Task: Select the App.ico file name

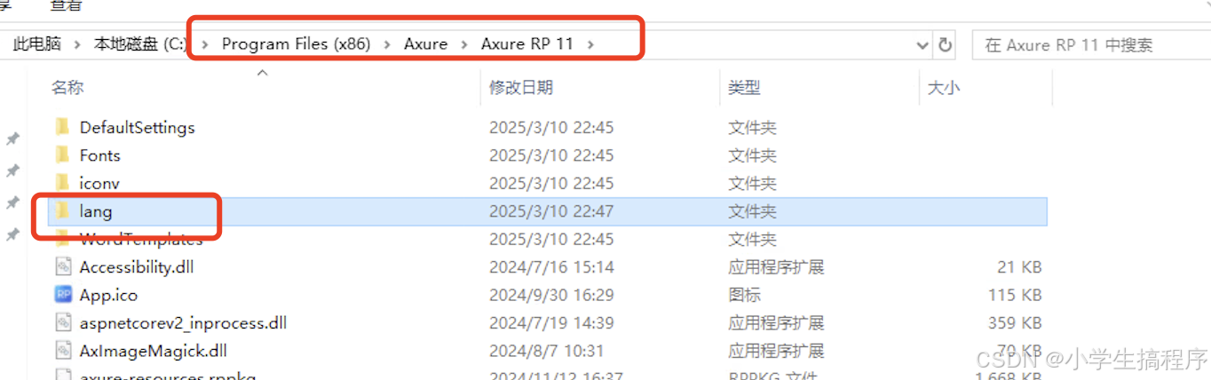Action: click(x=108, y=295)
